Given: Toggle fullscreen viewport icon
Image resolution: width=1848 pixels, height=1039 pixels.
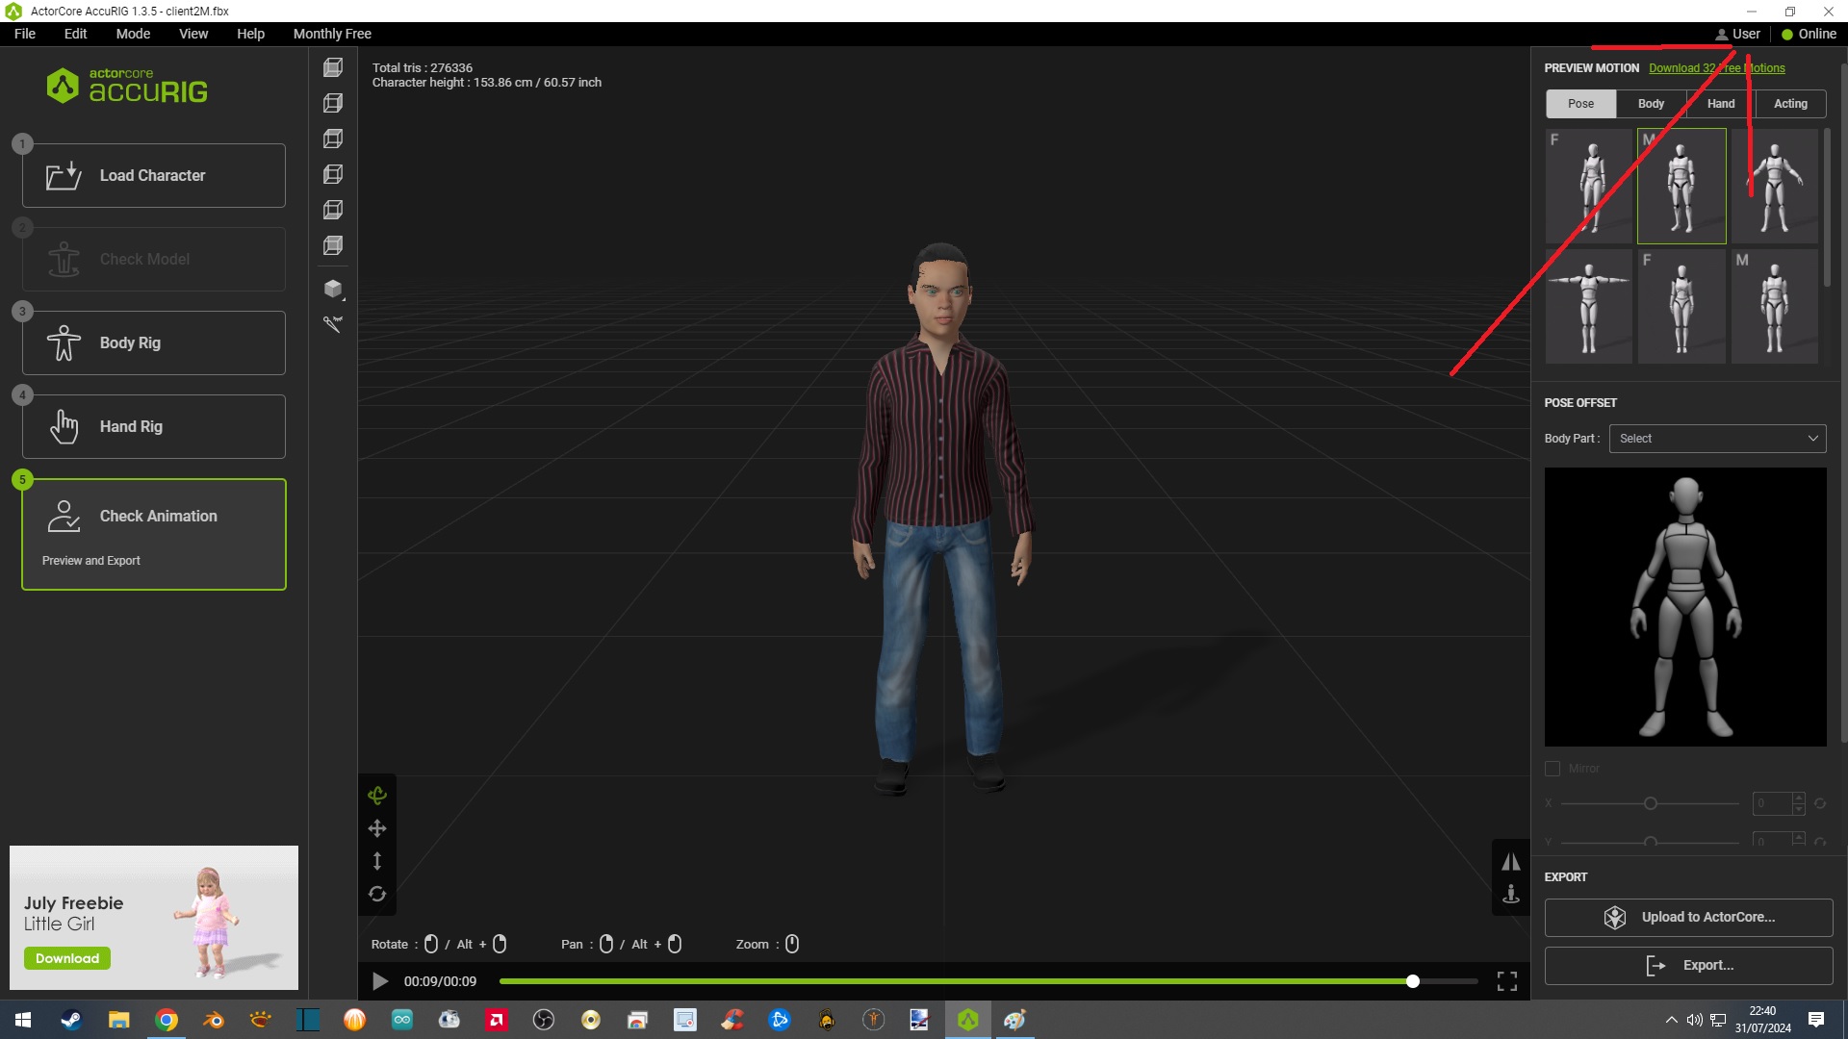Looking at the screenshot, I should point(1507,981).
